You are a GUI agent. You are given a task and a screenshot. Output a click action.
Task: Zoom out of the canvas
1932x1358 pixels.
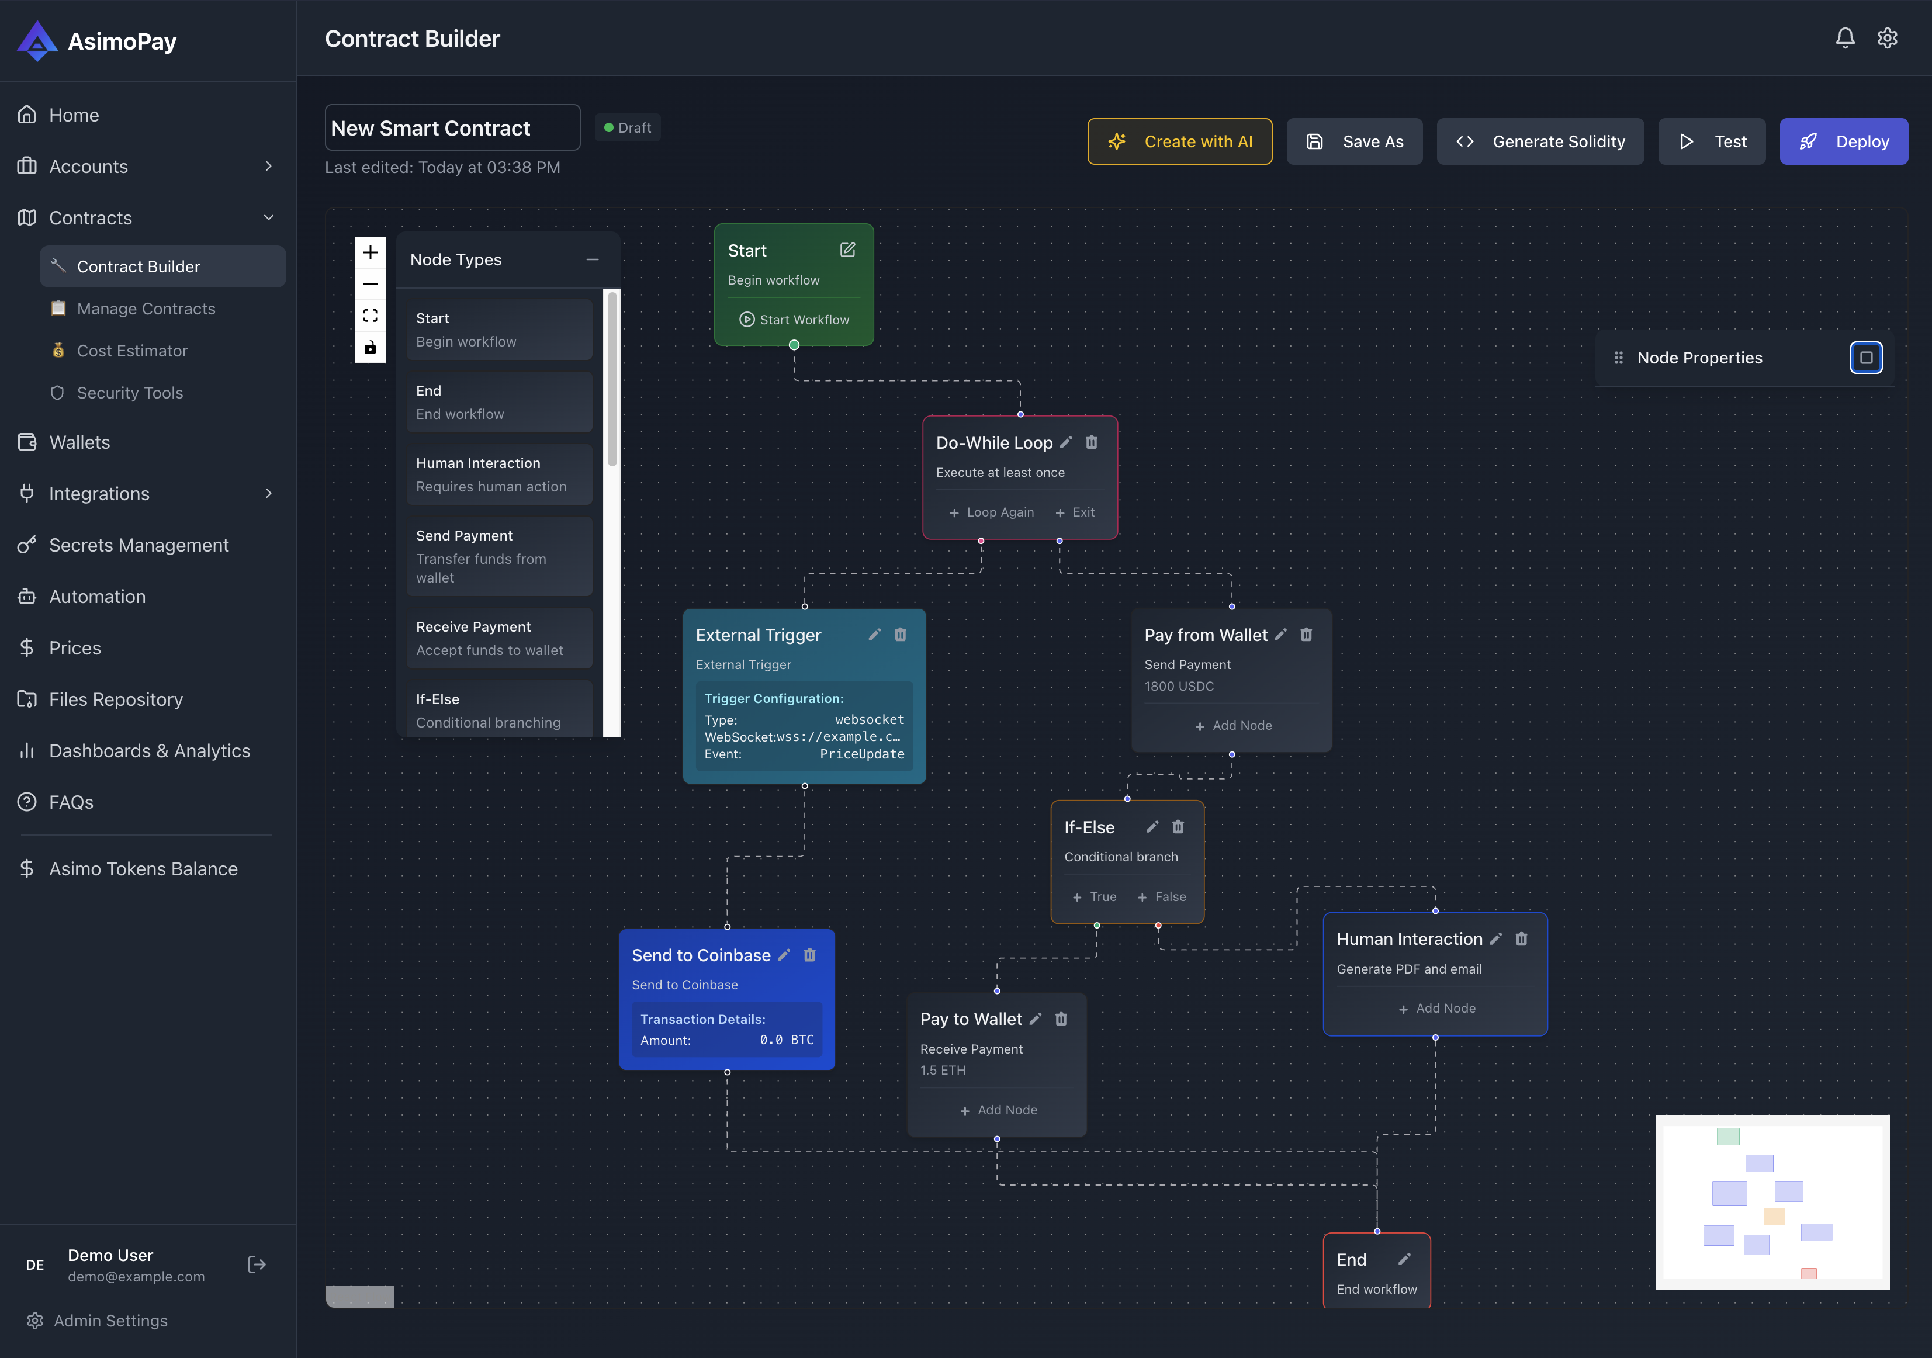371,283
